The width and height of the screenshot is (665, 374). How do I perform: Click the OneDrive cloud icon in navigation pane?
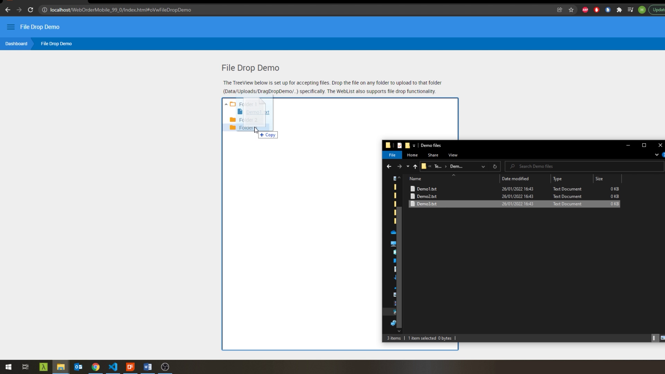(393, 232)
